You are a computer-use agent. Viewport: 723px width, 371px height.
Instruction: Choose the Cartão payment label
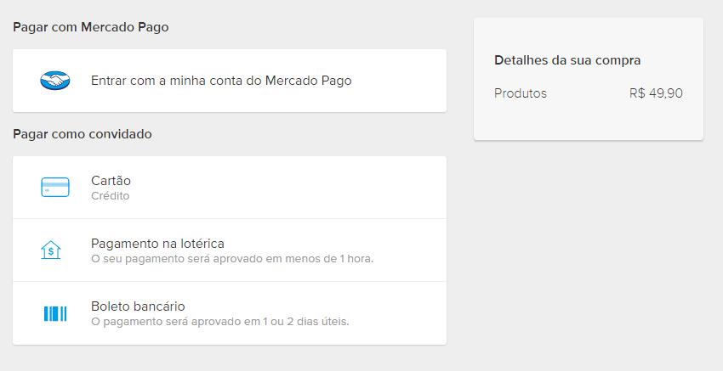tap(111, 181)
